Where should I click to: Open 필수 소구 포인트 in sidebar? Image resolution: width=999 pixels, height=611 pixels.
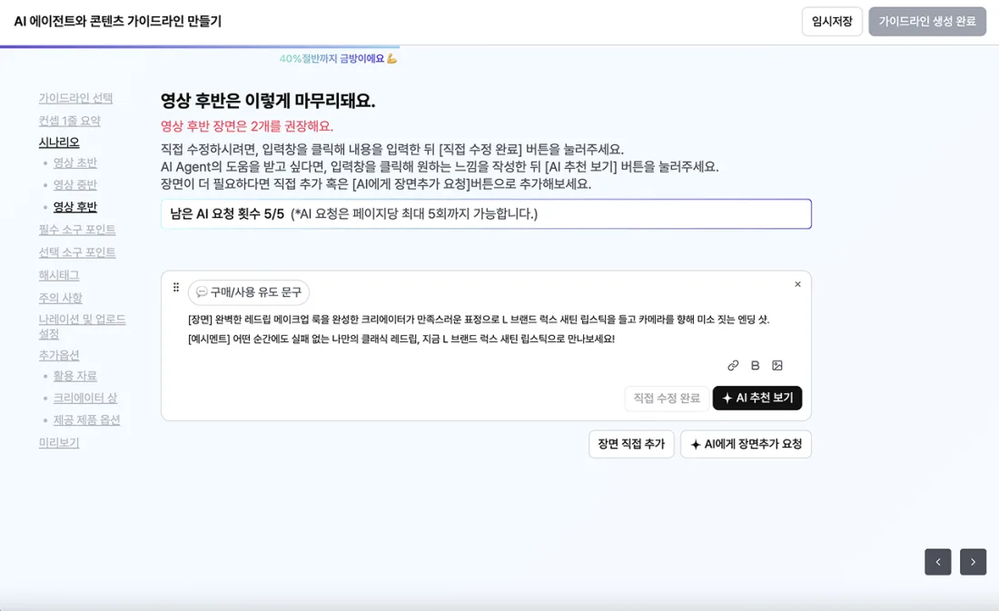(77, 230)
